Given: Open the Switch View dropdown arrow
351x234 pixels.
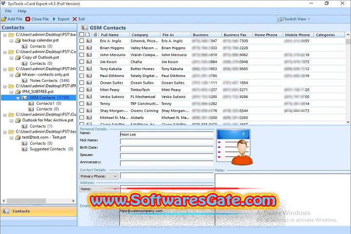Looking at the screenshot, I should tap(309, 19).
